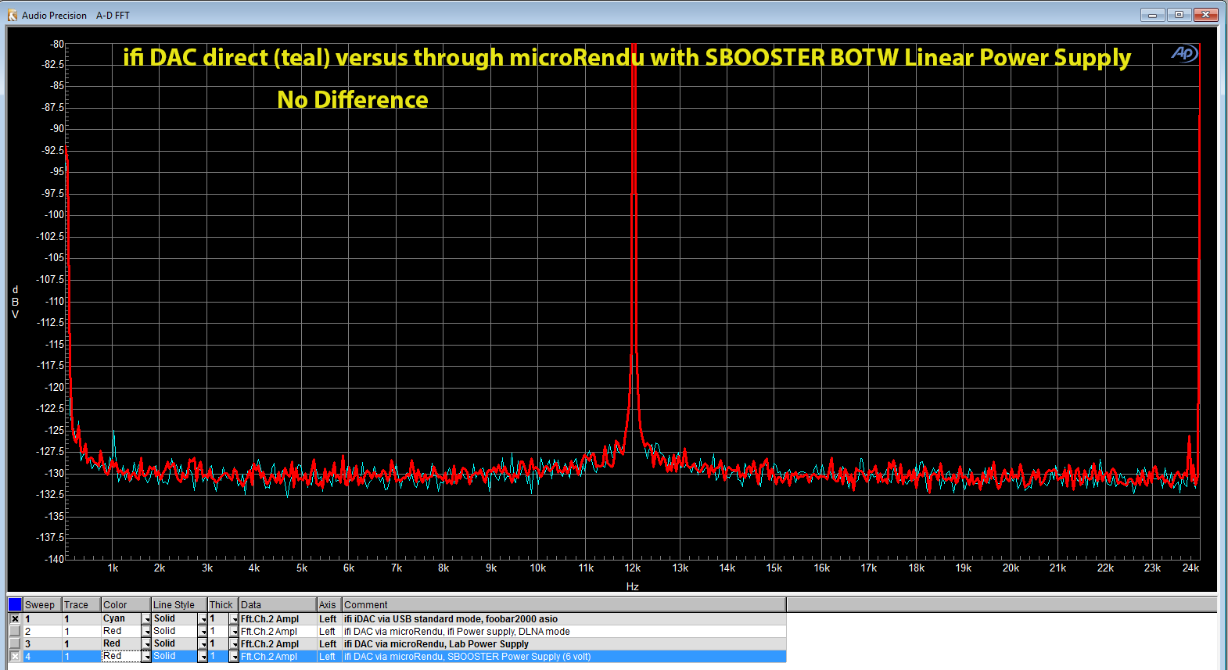Open Color dropdown for sweep 3
1228x670 pixels.
[x=146, y=644]
